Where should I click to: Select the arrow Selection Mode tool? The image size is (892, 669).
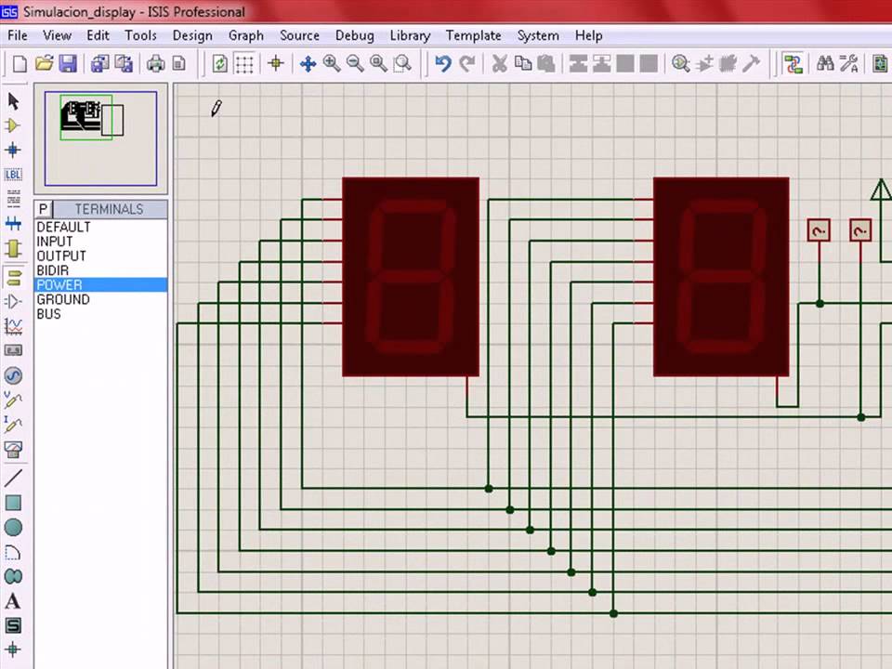click(13, 102)
